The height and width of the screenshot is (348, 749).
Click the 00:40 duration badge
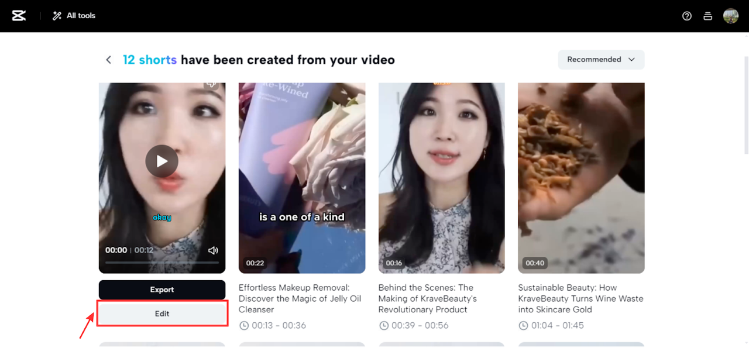point(535,263)
